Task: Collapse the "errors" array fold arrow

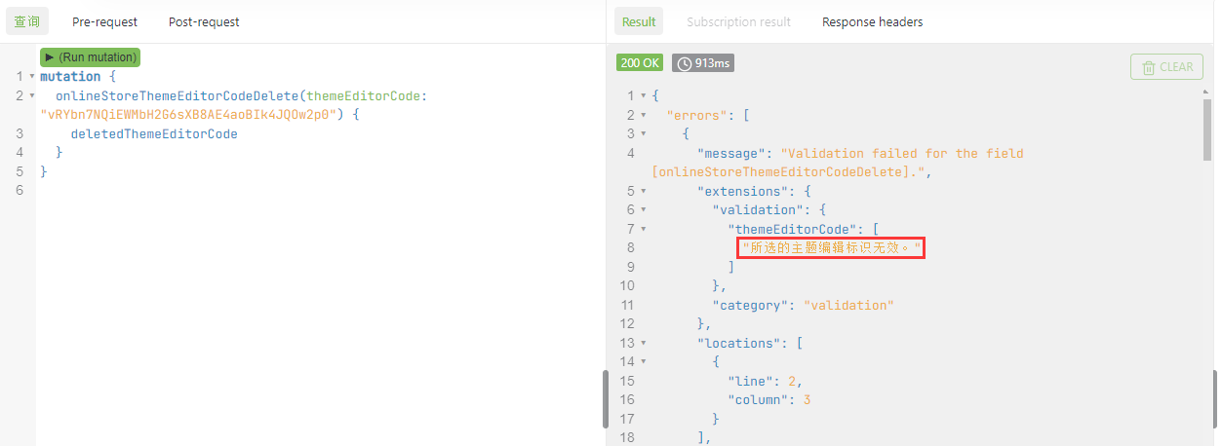Action: tap(643, 115)
